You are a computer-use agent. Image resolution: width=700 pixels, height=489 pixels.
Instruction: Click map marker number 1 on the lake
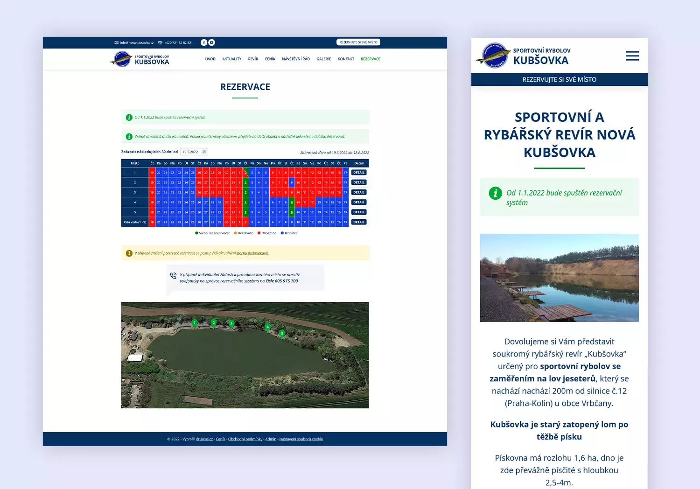tap(195, 322)
